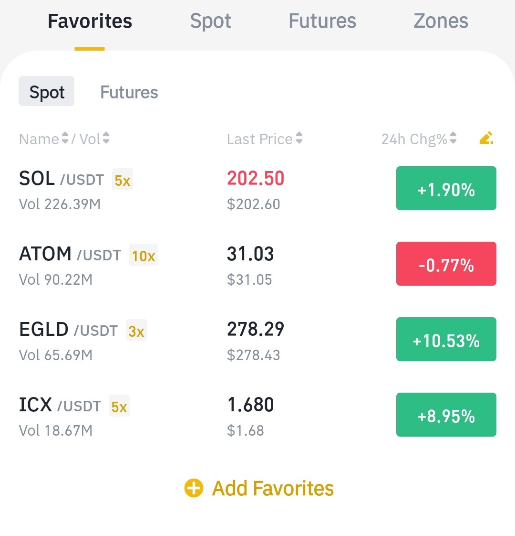Go to the Zones tab
Screen dimensions: 515x536
(441, 21)
